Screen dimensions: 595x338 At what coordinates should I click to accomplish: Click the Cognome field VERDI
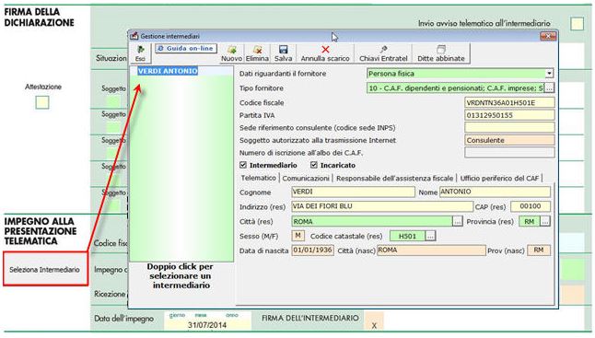pos(353,192)
